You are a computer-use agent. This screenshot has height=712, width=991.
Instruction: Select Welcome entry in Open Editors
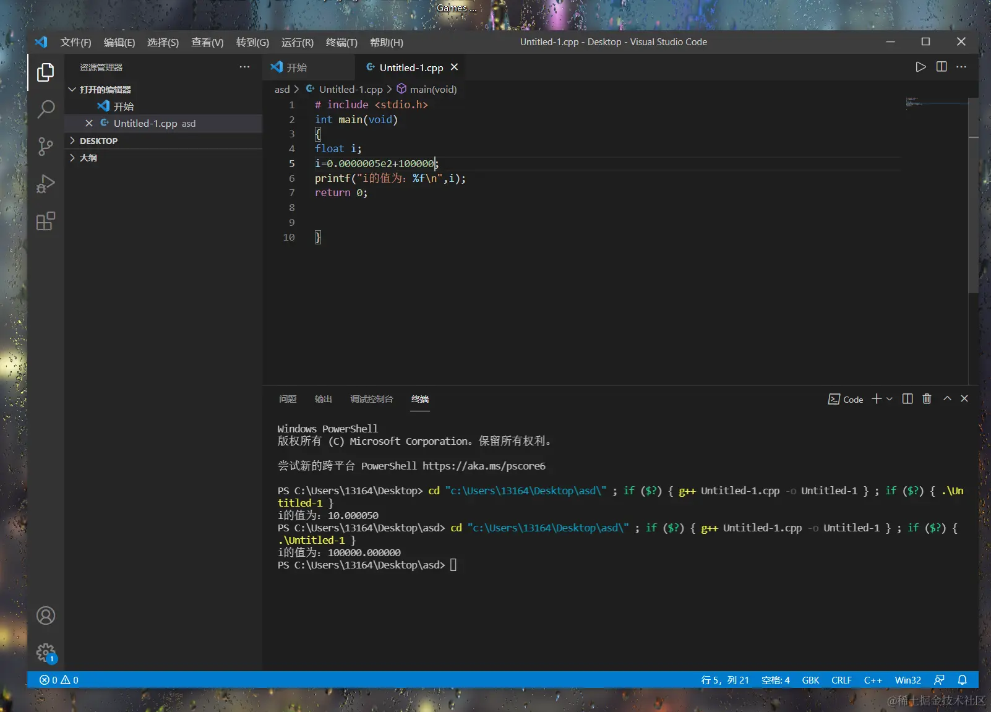point(163,106)
